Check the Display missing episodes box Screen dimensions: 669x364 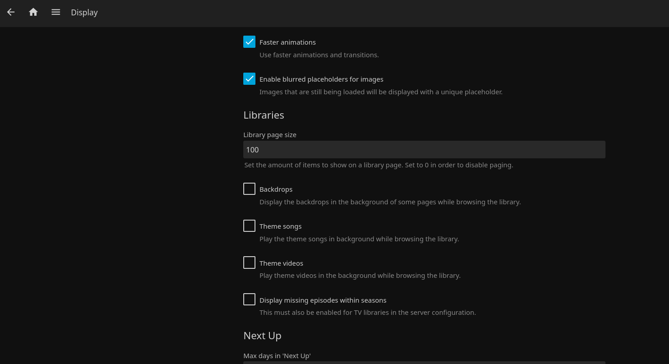pos(249,299)
